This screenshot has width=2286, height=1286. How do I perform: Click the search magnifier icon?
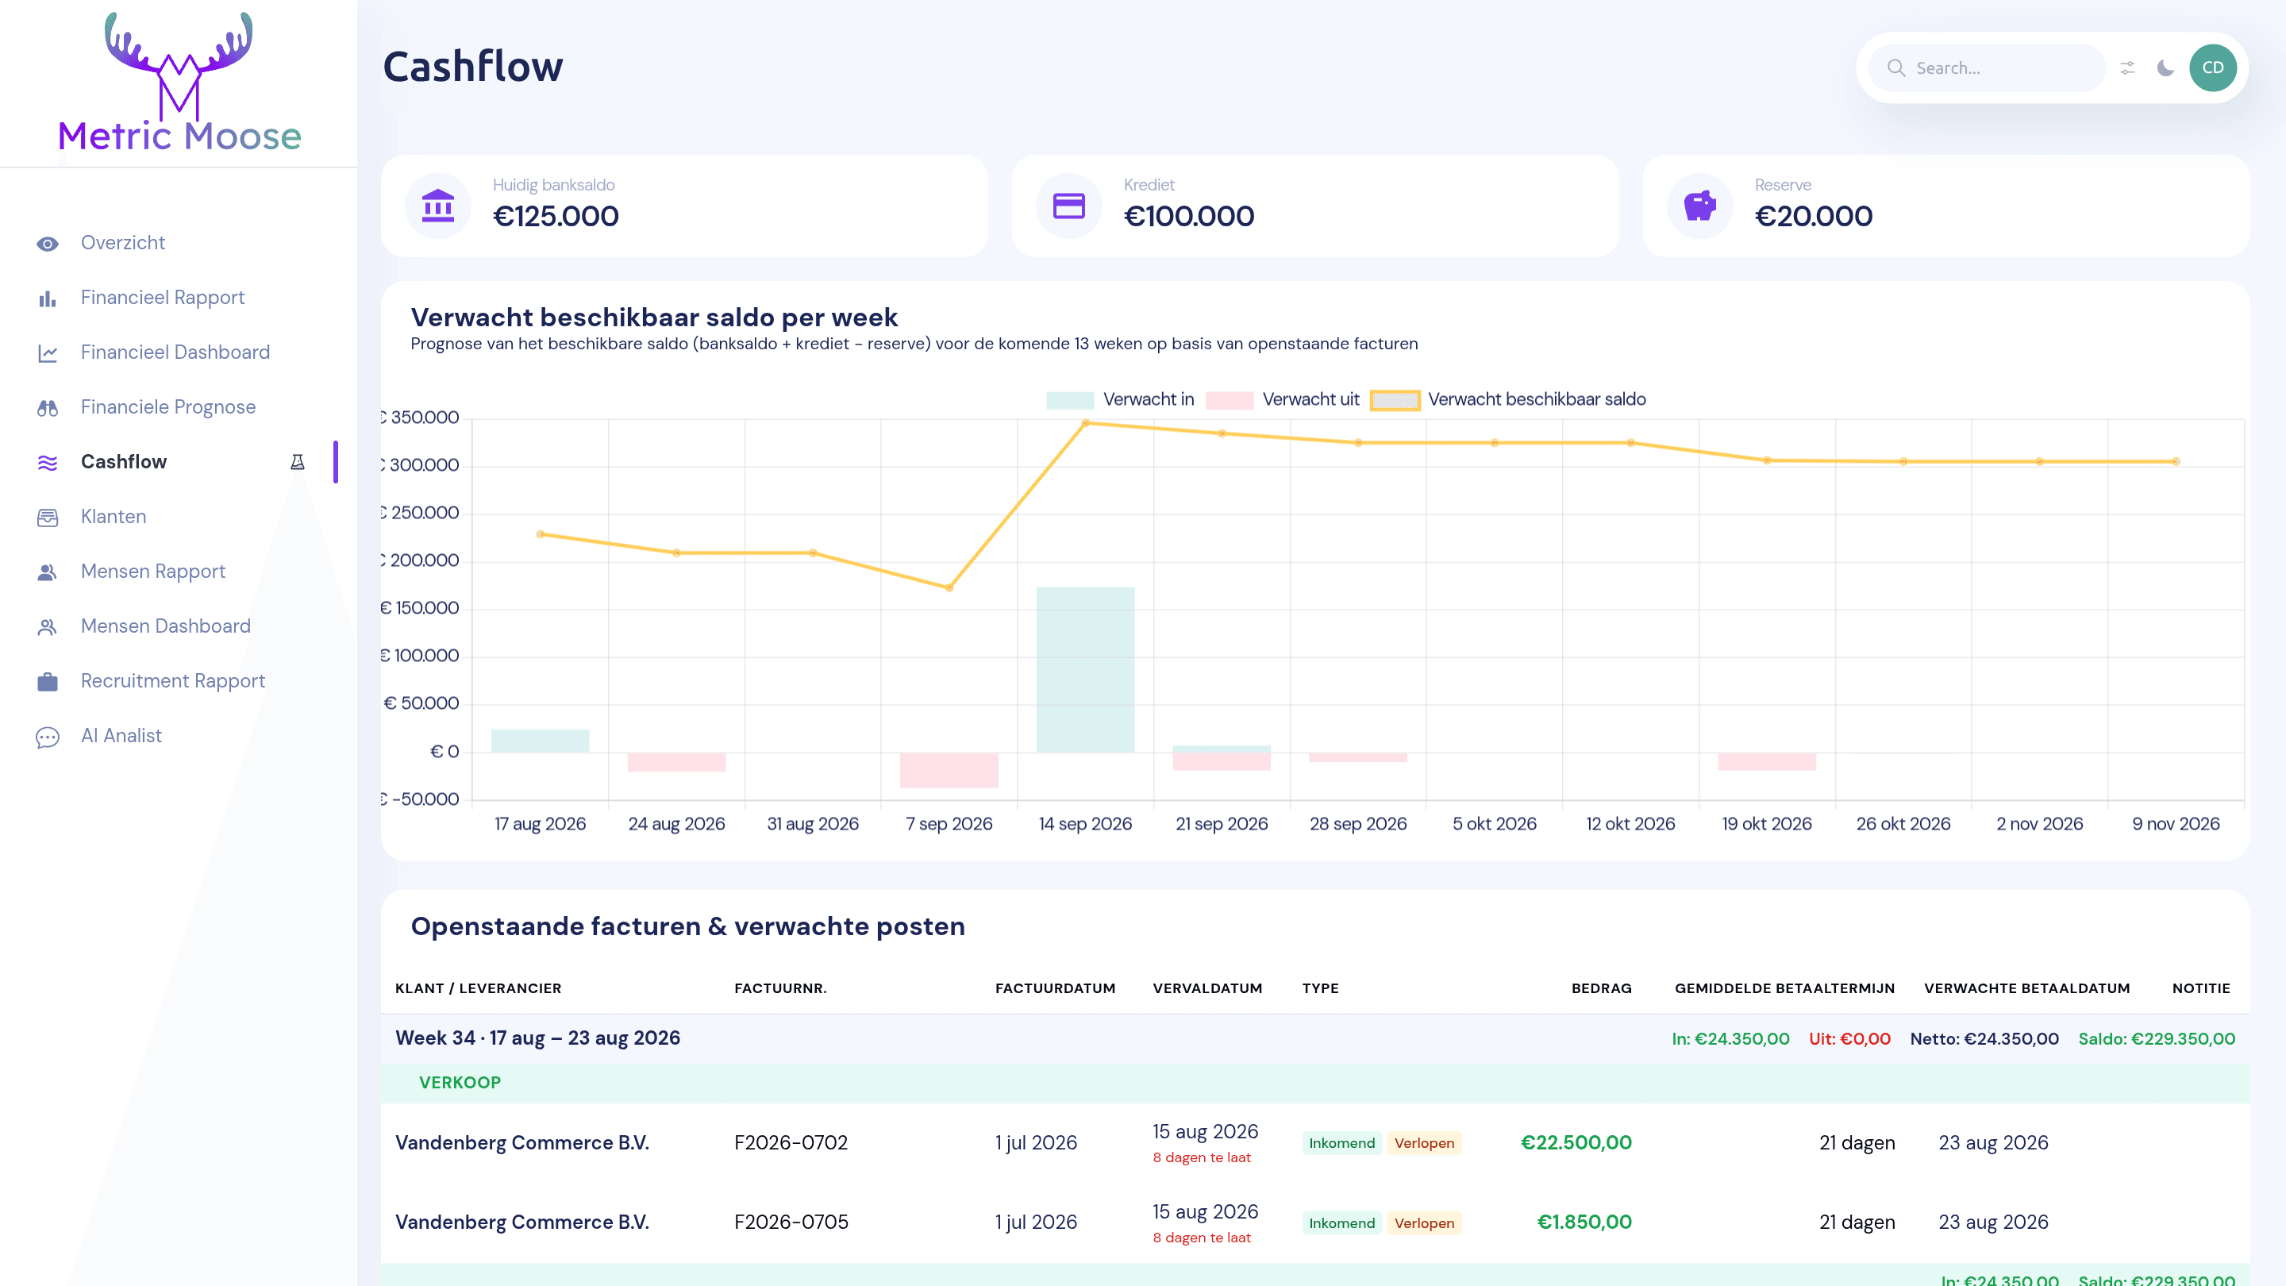(1895, 68)
